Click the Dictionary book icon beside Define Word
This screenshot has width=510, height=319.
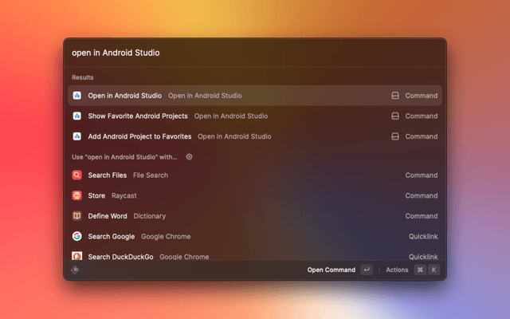click(x=77, y=216)
